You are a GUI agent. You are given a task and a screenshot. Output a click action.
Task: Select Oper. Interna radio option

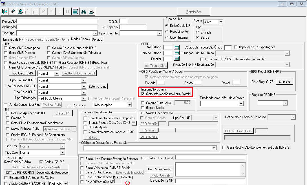(167, 38)
